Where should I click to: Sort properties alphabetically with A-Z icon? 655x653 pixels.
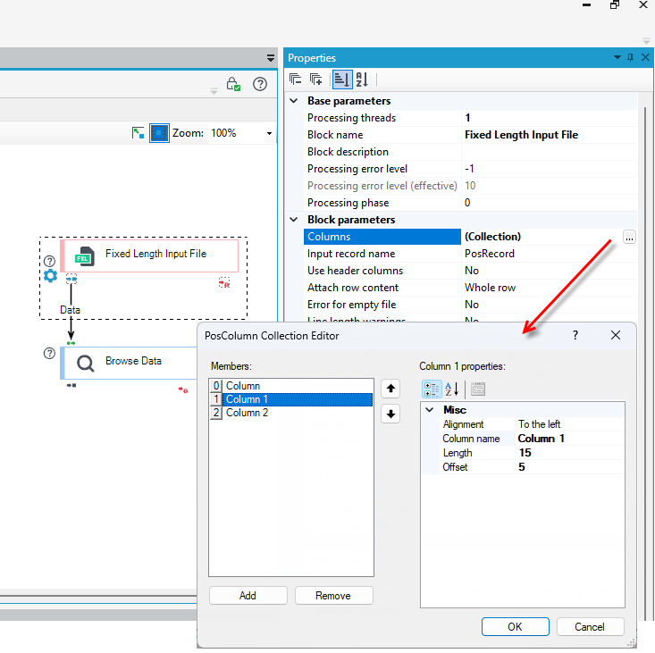[362, 79]
